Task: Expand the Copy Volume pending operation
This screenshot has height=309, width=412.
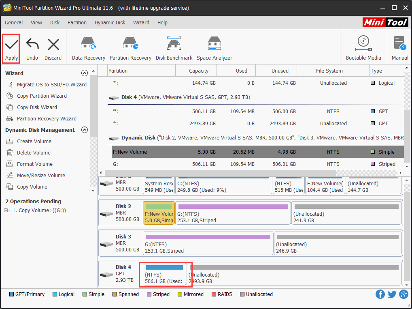Action: [6, 210]
